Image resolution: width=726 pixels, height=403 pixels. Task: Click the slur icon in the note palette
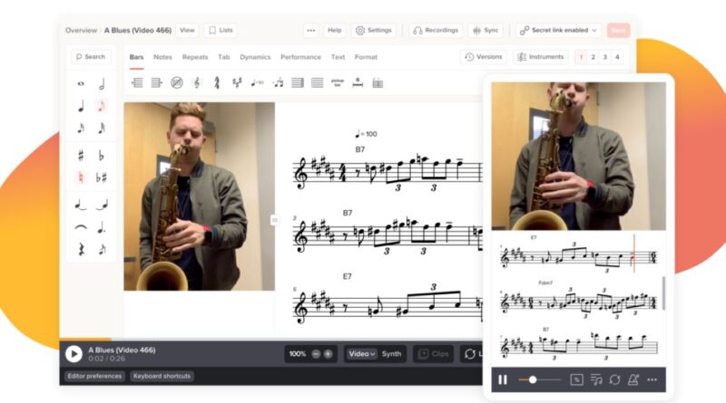click(x=81, y=226)
